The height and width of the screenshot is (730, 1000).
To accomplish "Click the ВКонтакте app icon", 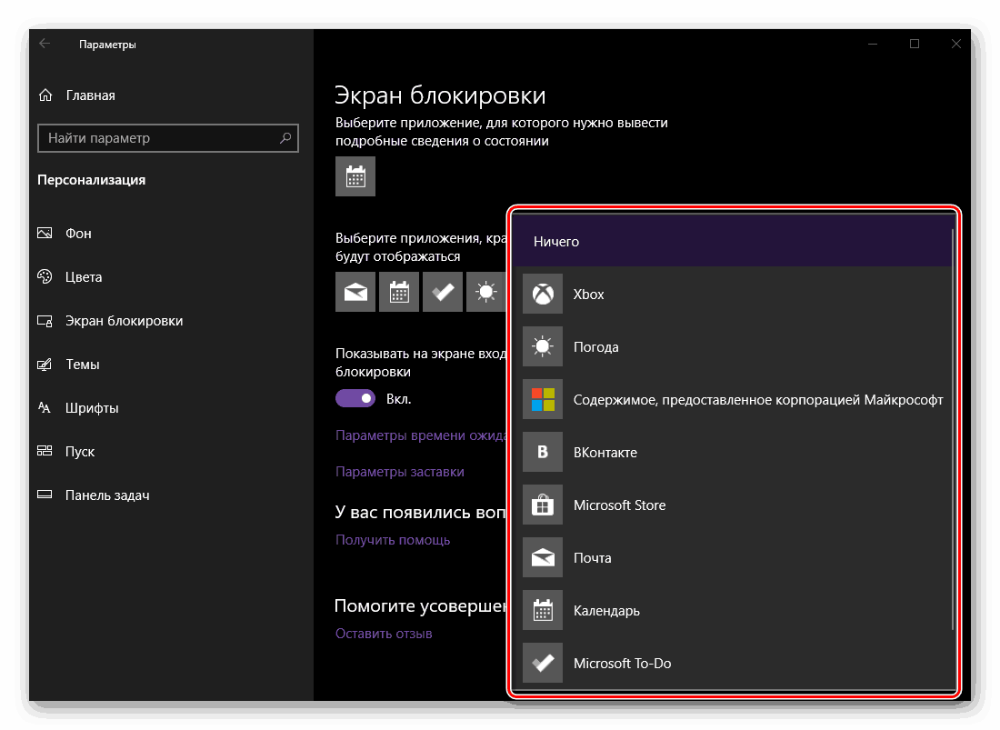I will [543, 452].
